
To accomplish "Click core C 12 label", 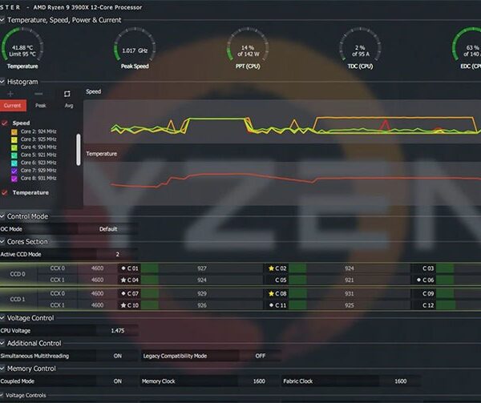I will coord(428,305).
